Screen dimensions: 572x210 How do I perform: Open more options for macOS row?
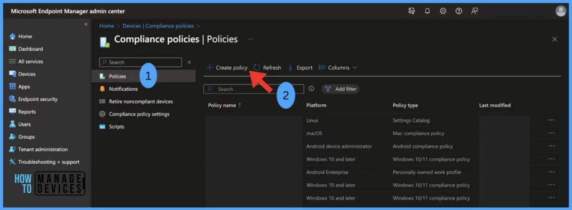(x=551, y=133)
